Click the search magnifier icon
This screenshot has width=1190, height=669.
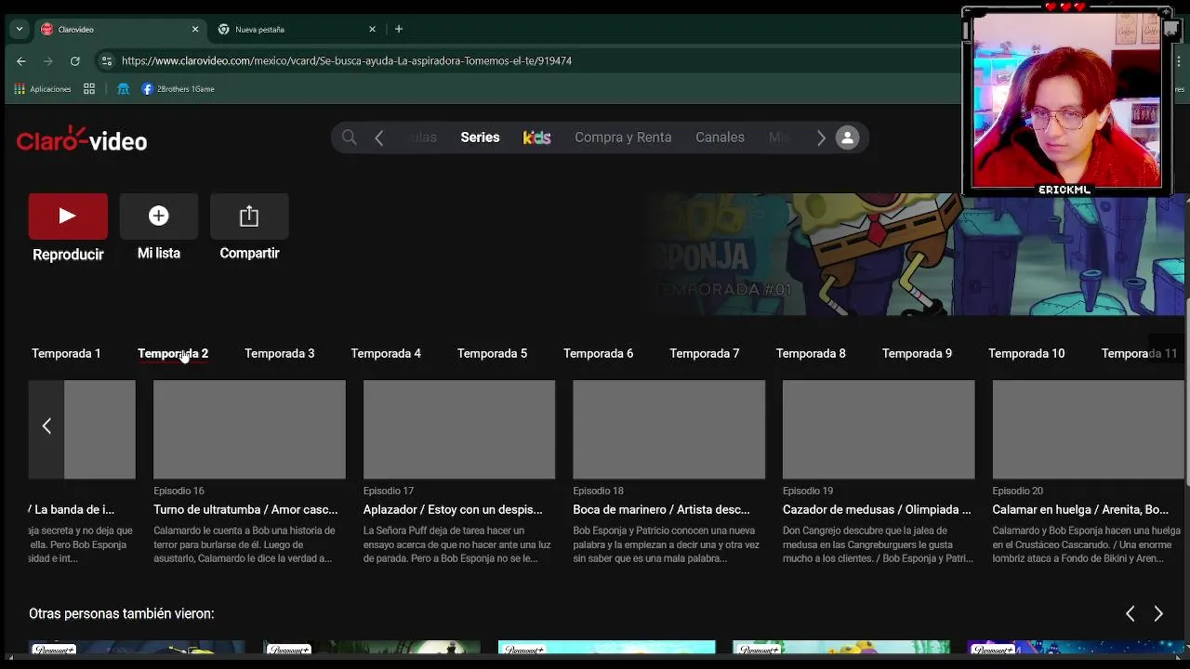point(350,138)
